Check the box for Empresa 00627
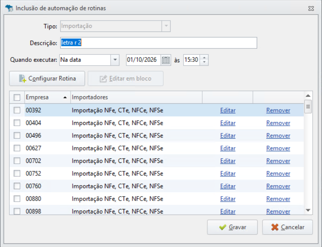 coord(17,148)
